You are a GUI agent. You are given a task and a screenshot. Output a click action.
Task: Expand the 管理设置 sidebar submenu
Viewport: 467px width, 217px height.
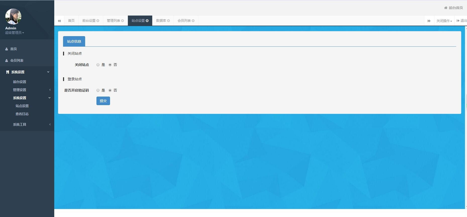point(20,90)
